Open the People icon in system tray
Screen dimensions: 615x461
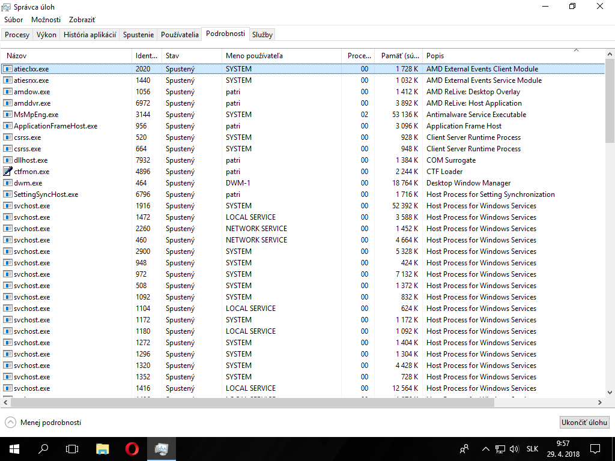tap(464, 449)
